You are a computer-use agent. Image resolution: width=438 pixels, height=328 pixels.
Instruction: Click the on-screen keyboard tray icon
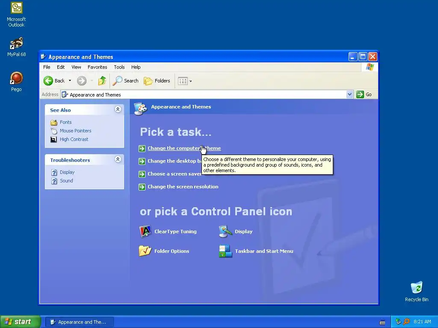point(382,322)
